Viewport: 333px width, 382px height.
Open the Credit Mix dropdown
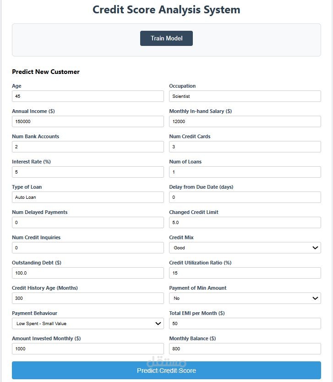pyautogui.click(x=245, y=247)
